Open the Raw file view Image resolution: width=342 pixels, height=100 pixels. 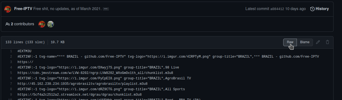[290, 42]
